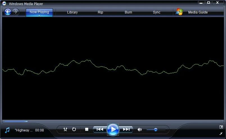This screenshot has height=139, width=226.
Task: Mute the sound via speaker icon
Action: coord(139,130)
